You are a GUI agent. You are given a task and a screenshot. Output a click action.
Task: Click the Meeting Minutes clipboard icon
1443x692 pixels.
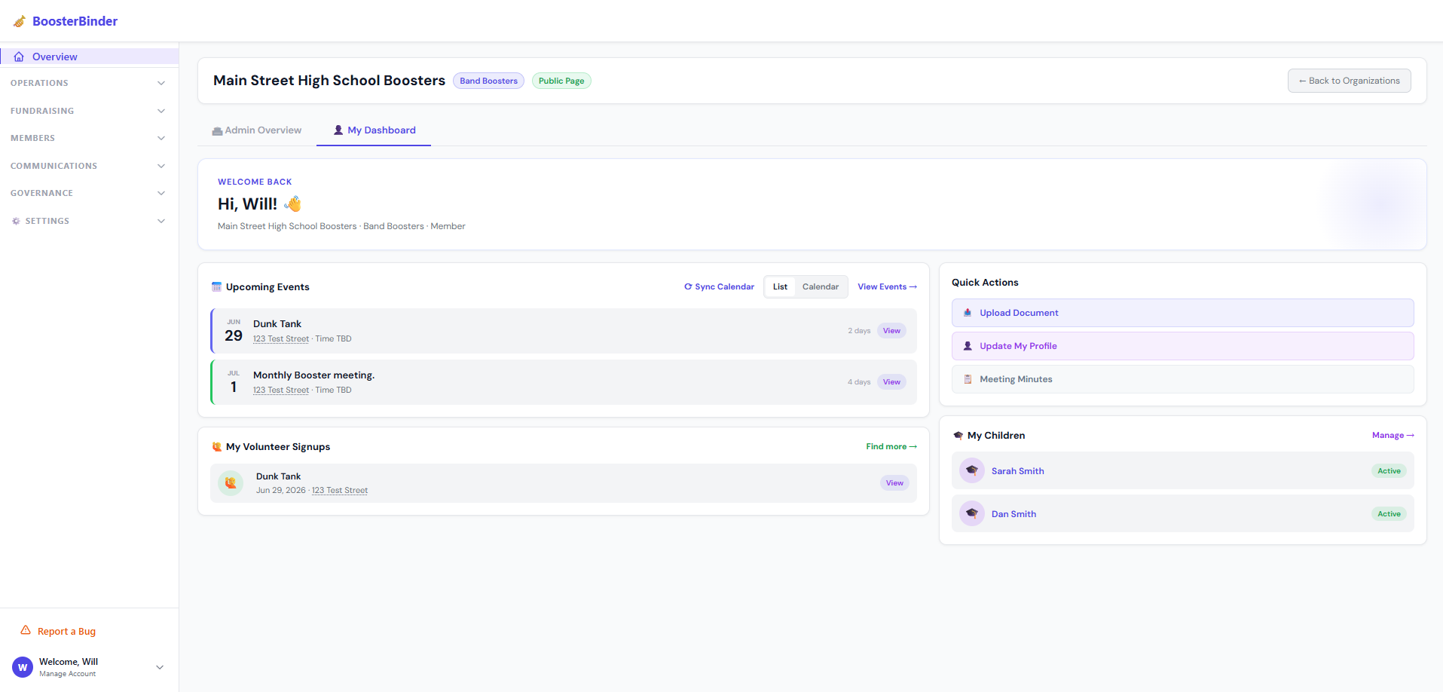point(968,379)
